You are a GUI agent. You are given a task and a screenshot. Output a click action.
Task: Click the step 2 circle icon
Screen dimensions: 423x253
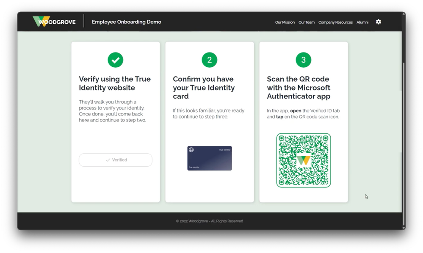(209, 60)
